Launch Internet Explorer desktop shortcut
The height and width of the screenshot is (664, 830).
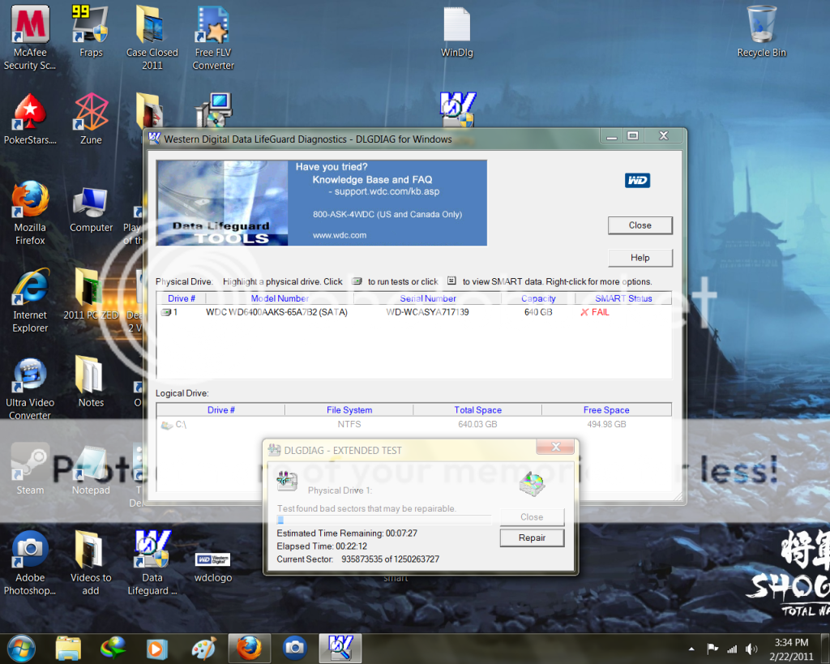[x=30, y=301]
